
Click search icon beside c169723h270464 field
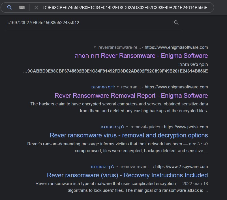(x=176, y=23)
